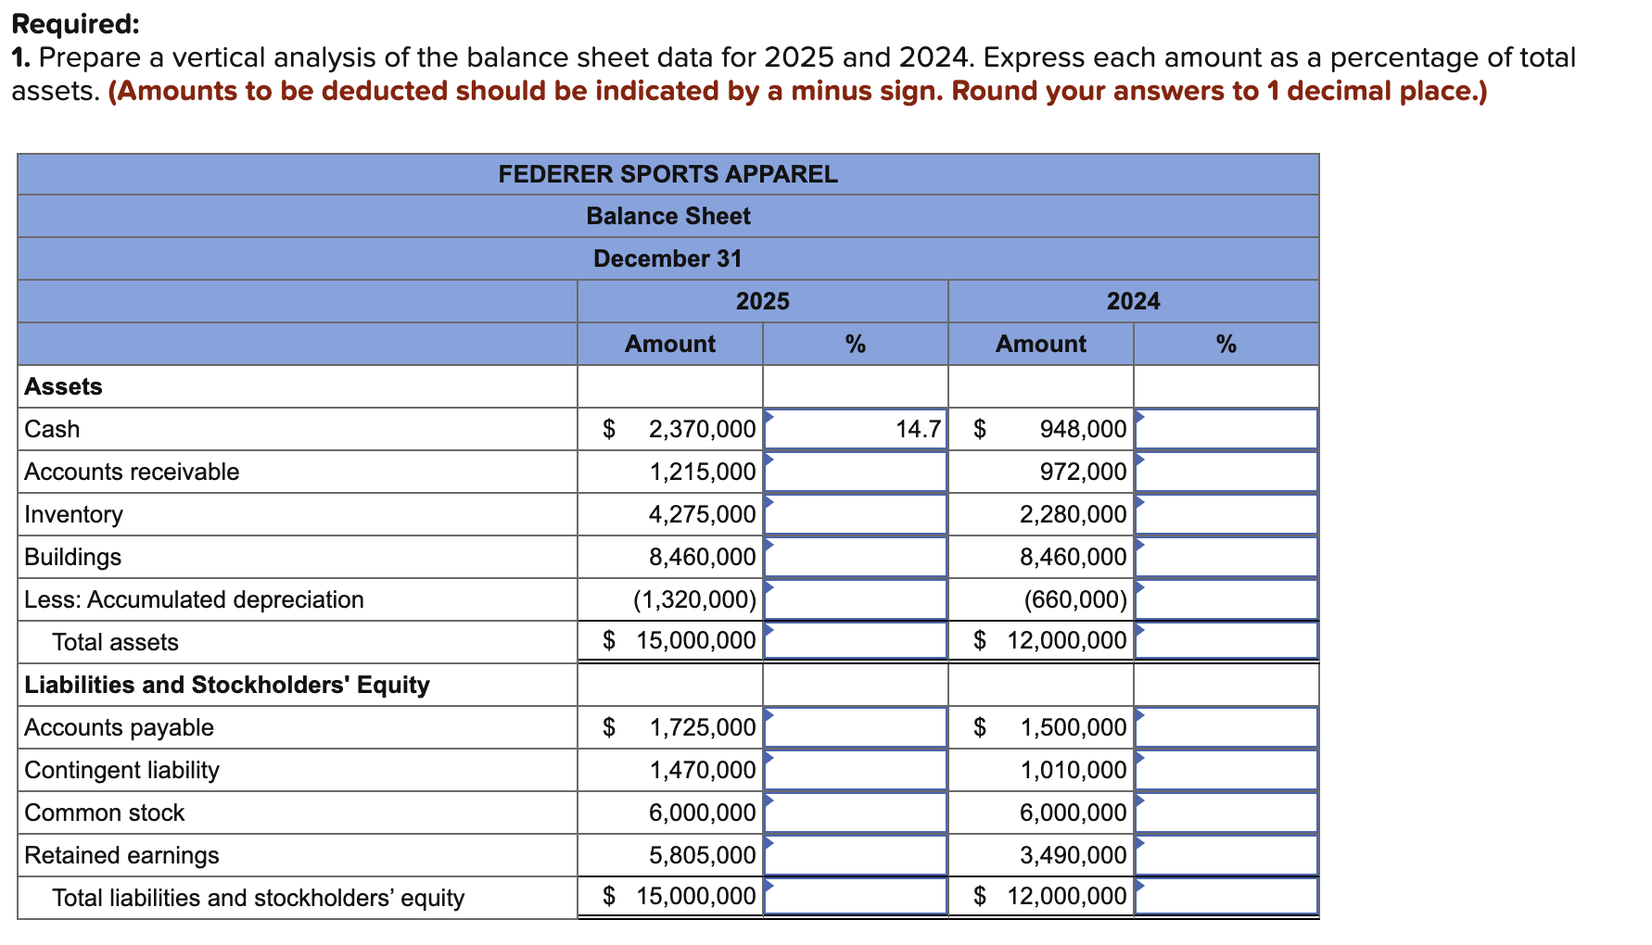The image size is (1652, 945).
Task: Click the 2025 Common stock amount 6,000,000
Action: tap(702, 813)
